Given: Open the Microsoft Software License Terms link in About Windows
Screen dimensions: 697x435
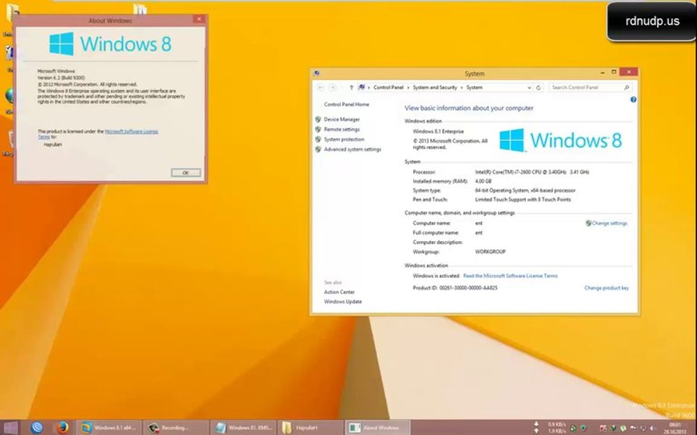Looking at the screenshot, I should click(131, 132).
